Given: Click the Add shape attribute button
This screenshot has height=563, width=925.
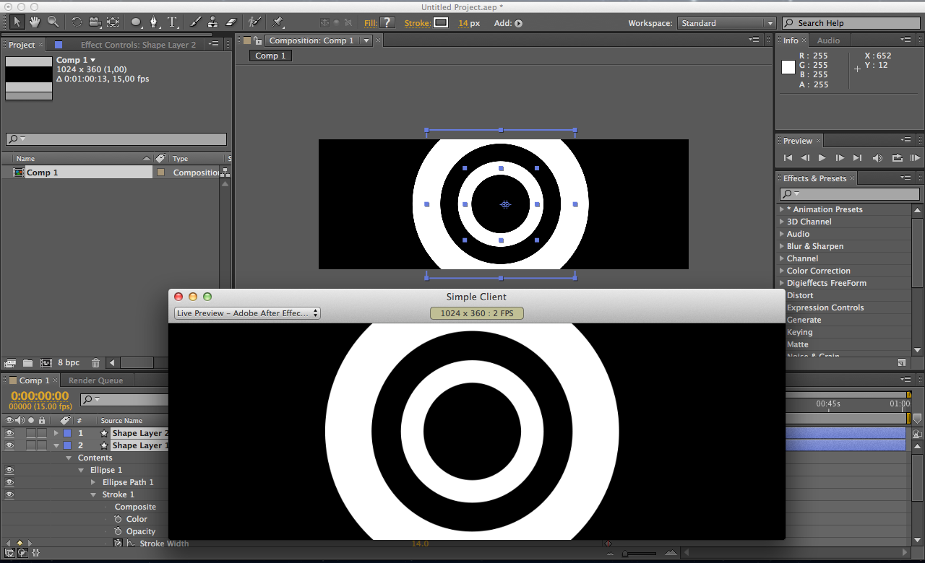Looking at the screenshot, I should tap(518, 23).
